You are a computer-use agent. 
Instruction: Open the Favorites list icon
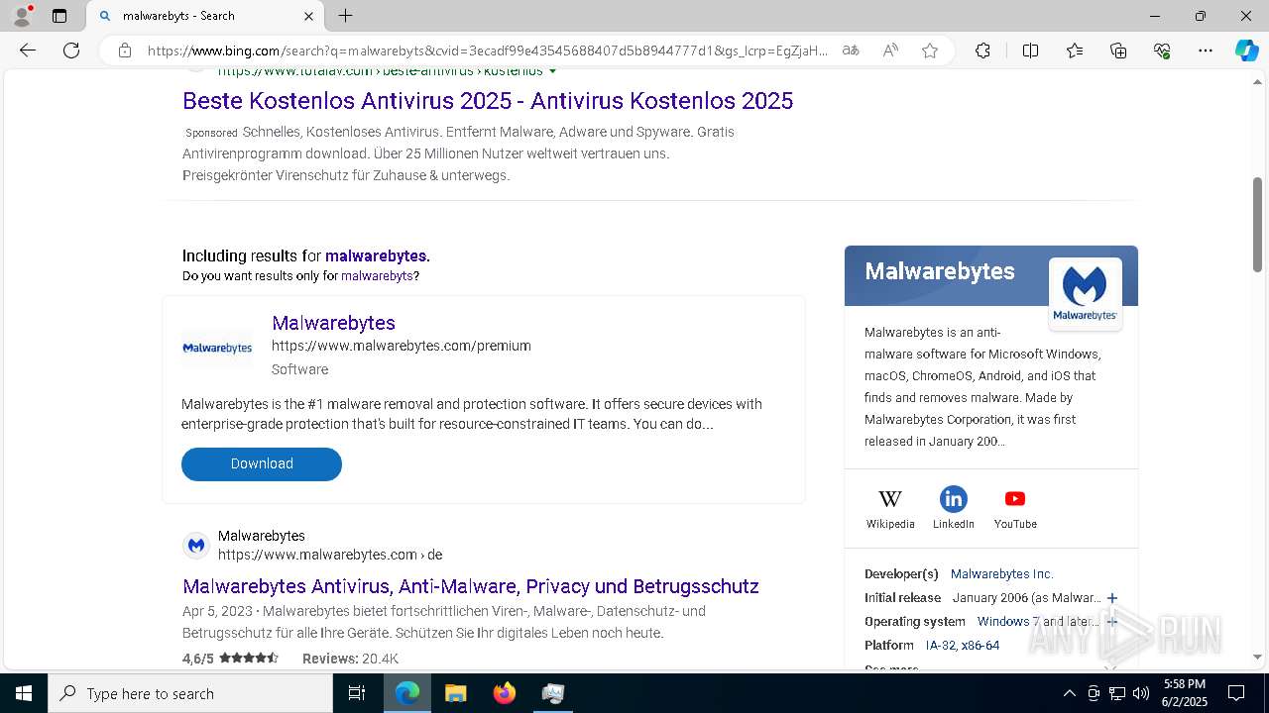(1075, 51)
